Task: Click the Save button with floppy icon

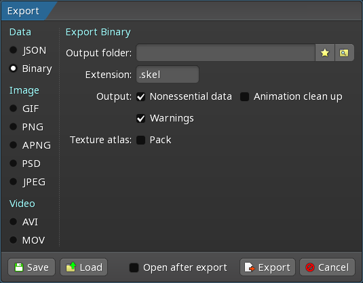Action: (31, 267)
